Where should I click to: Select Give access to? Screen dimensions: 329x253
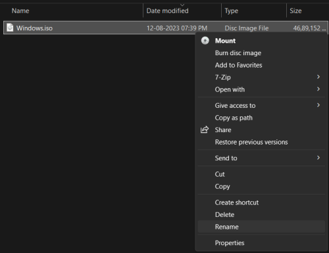click(261, 106)
